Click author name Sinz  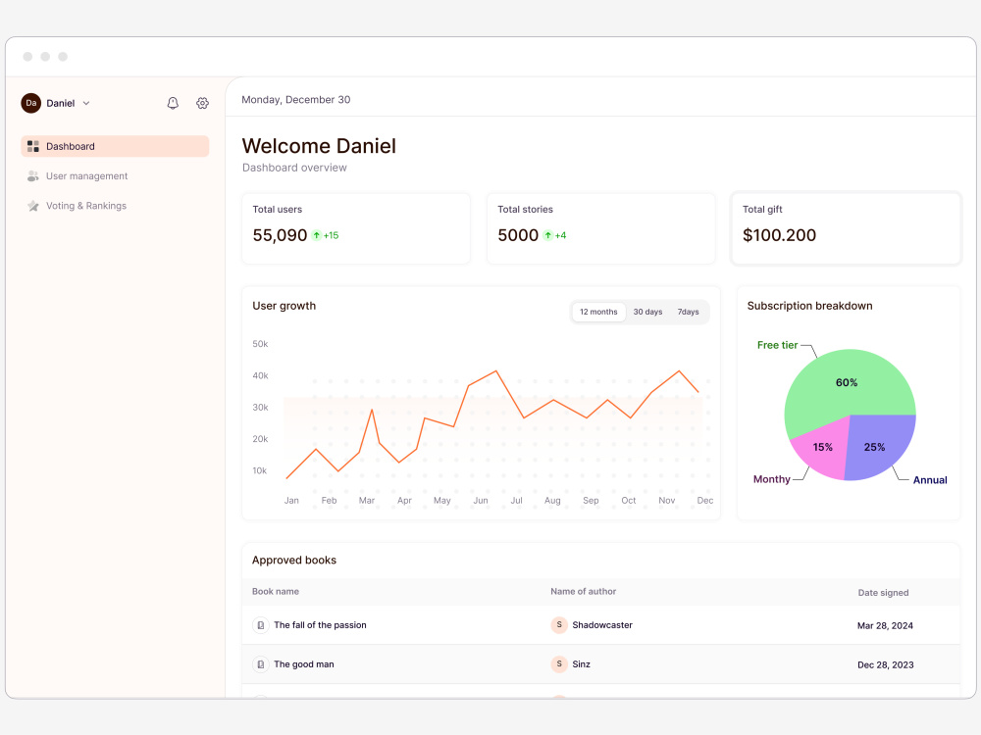(581, 664)
